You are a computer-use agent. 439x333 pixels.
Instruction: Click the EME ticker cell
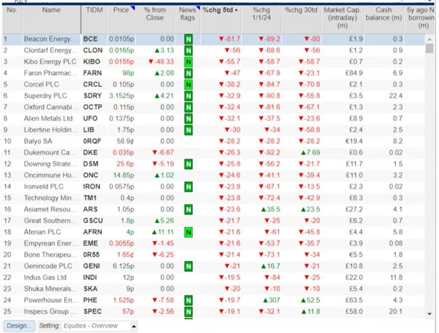[90, 244]
